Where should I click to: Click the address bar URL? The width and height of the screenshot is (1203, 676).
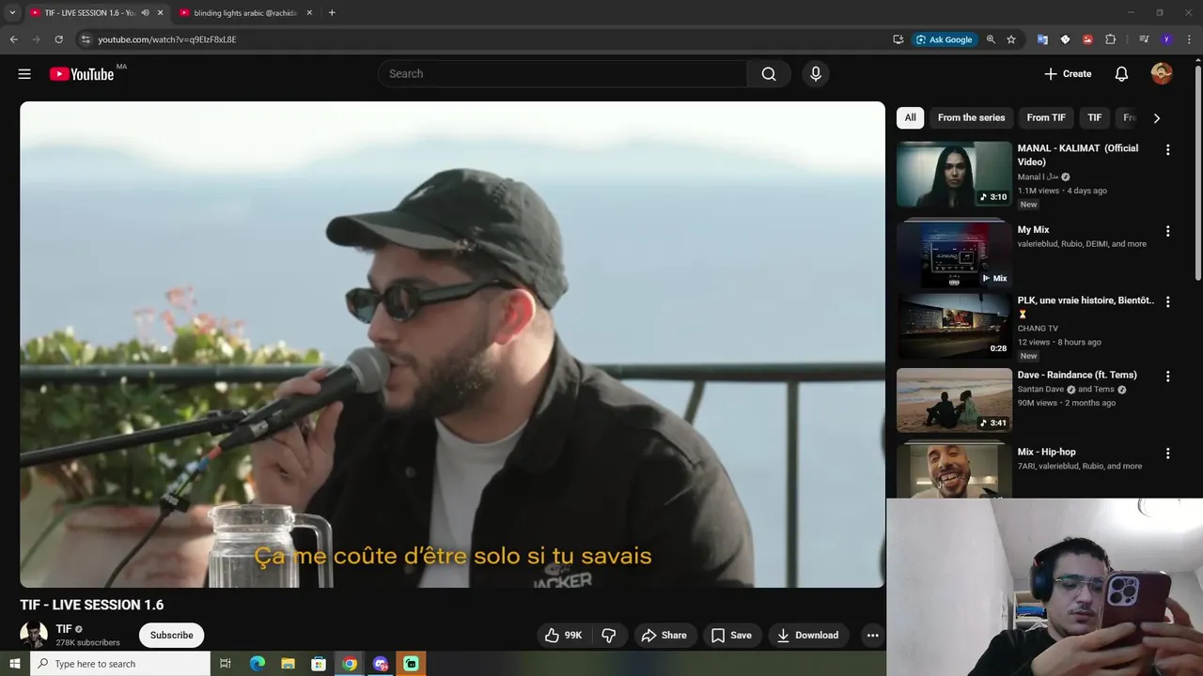pos(167,39)
